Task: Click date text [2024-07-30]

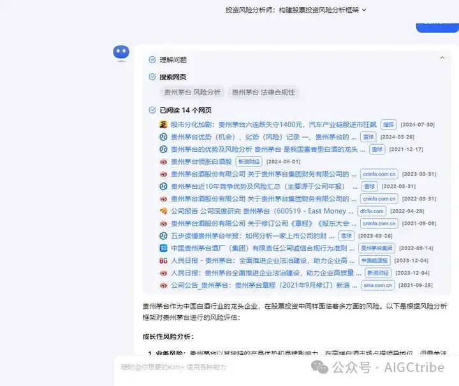Action: coord(418,125)
